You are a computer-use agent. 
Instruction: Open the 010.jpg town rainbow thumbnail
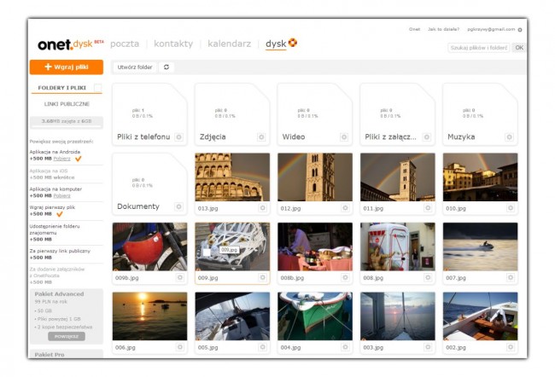(481, 177)
